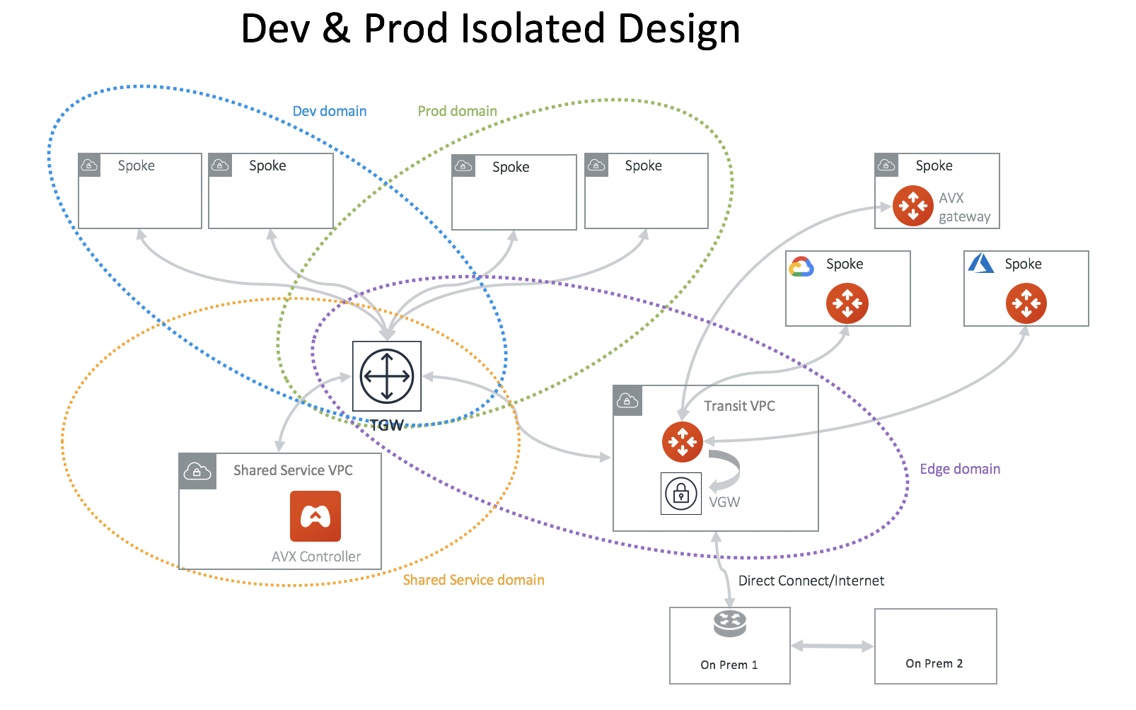The height and width of the screenshot is (710, 1136).
Task: Click the Direct Connect/Internet text
Action: click(x=811, y=581)
